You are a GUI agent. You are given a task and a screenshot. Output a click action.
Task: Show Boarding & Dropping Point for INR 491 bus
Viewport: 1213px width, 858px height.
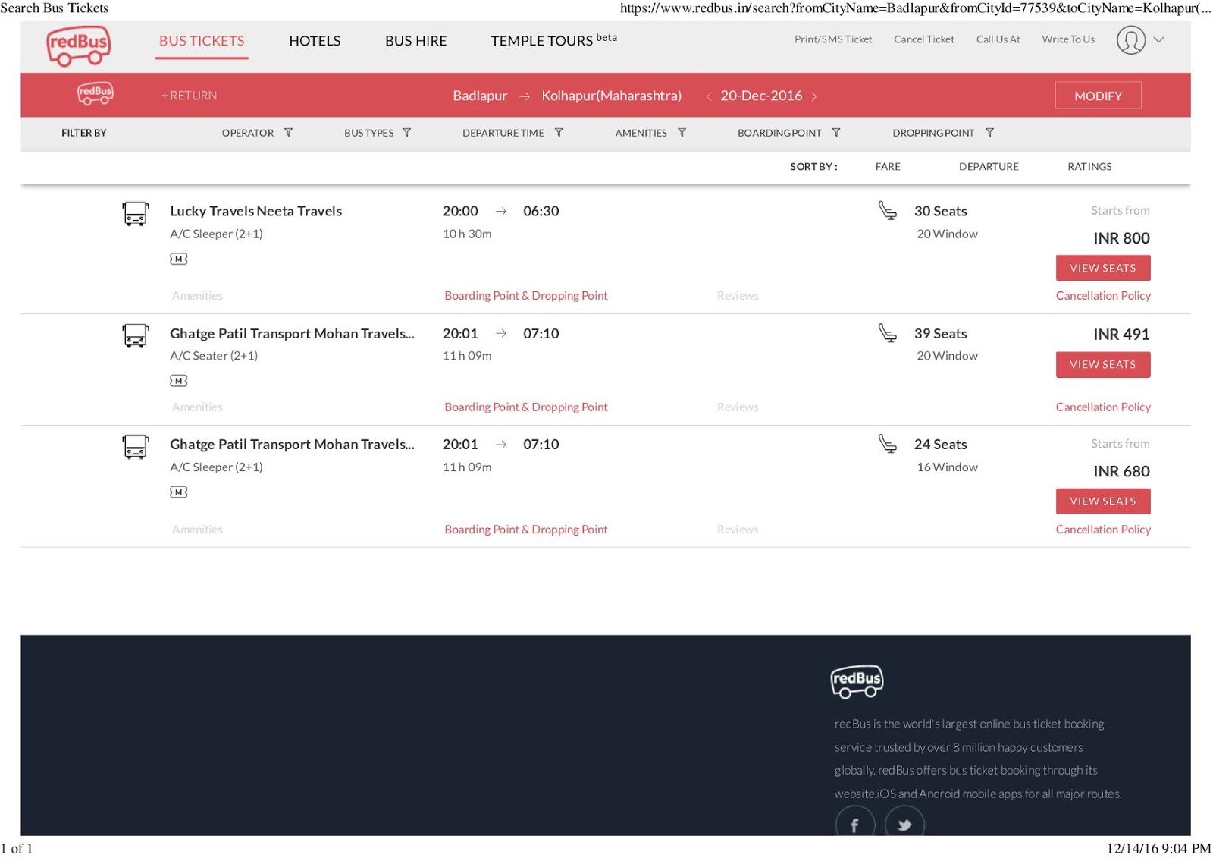click(526, 407)
